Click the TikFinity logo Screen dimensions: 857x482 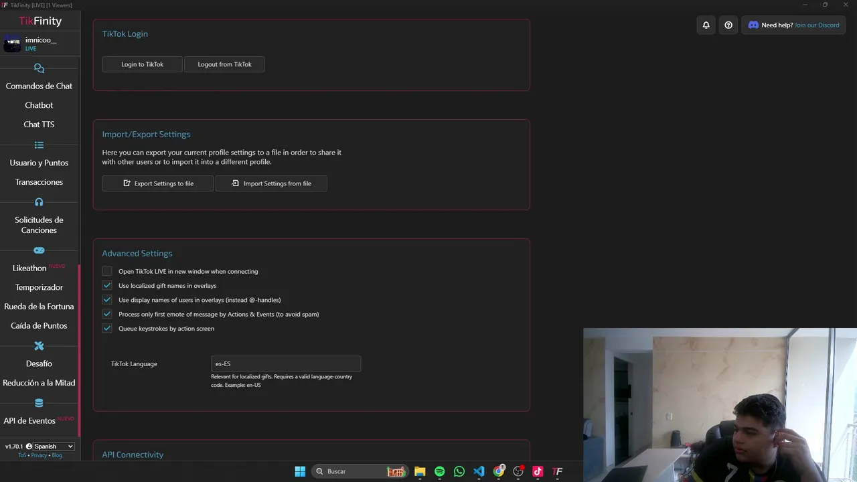pyautogui.click(x=40, y=21)
